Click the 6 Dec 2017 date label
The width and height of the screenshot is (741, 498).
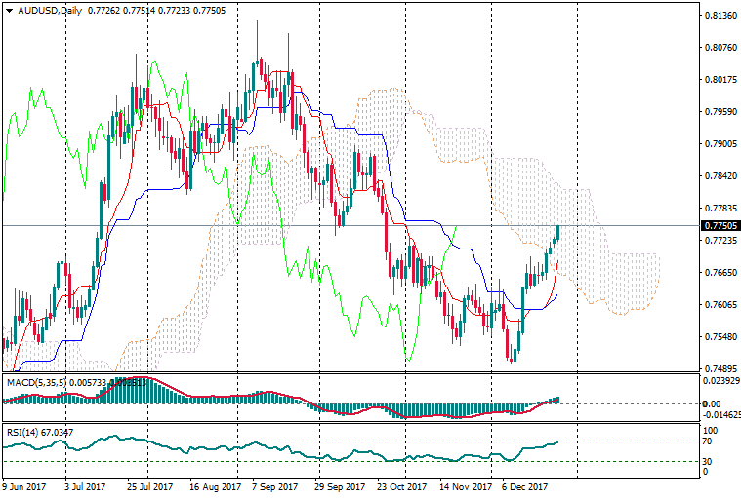point(523,484)
